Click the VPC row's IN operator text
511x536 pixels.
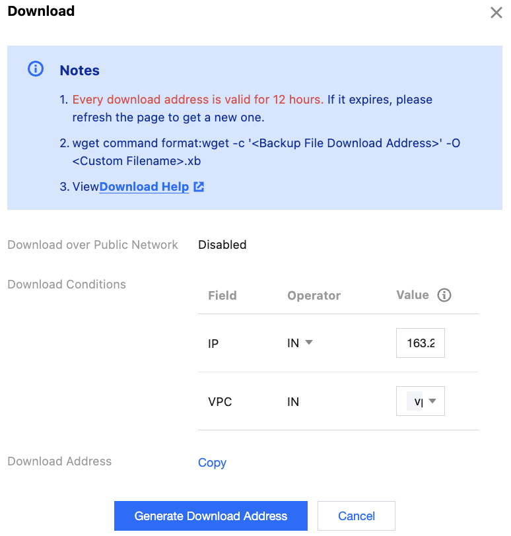pyautogui.click(x=293, y=401)
